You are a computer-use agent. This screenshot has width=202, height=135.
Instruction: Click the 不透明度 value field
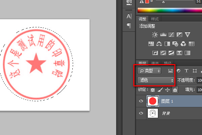click(199, 80)
